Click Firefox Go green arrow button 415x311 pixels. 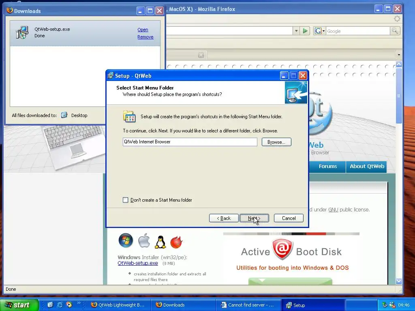pyautogui.click(x=305, y=31)
